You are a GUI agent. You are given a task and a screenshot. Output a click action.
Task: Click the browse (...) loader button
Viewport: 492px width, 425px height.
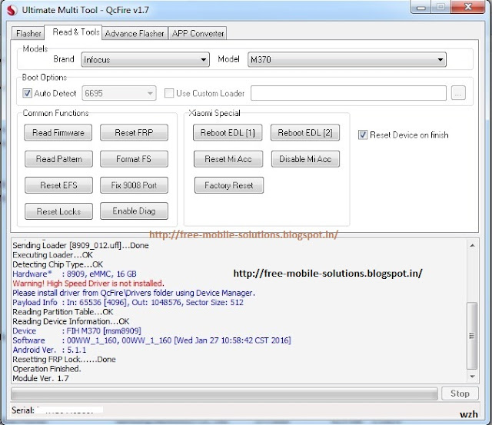coord(458,93)
